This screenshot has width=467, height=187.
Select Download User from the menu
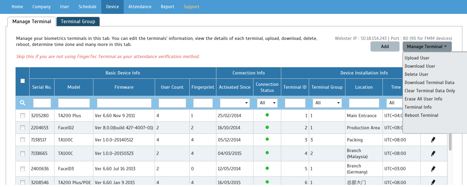click(x=420, y=66)
